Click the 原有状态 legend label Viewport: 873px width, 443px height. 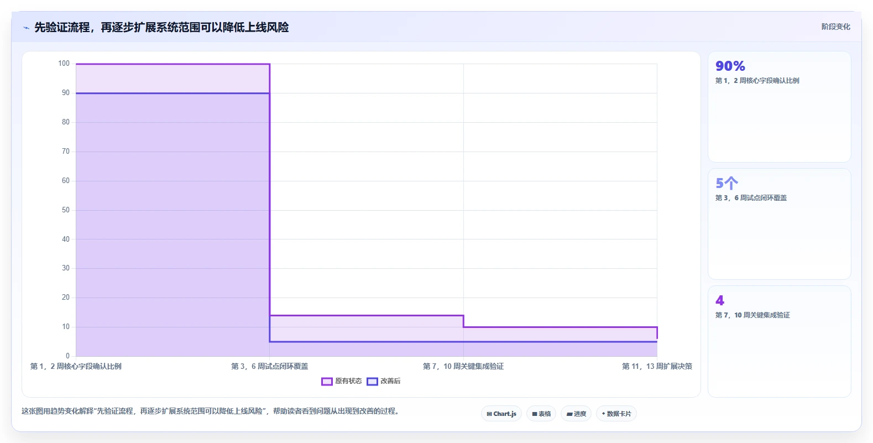pos(348,381)
